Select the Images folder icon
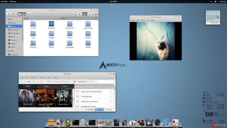Image resolution: width=227 pixels, height=128 pixels. tap(51, 35)
